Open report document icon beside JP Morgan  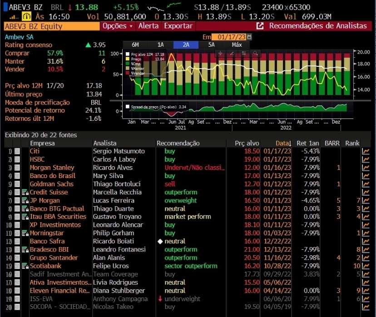tap(25, 200)
